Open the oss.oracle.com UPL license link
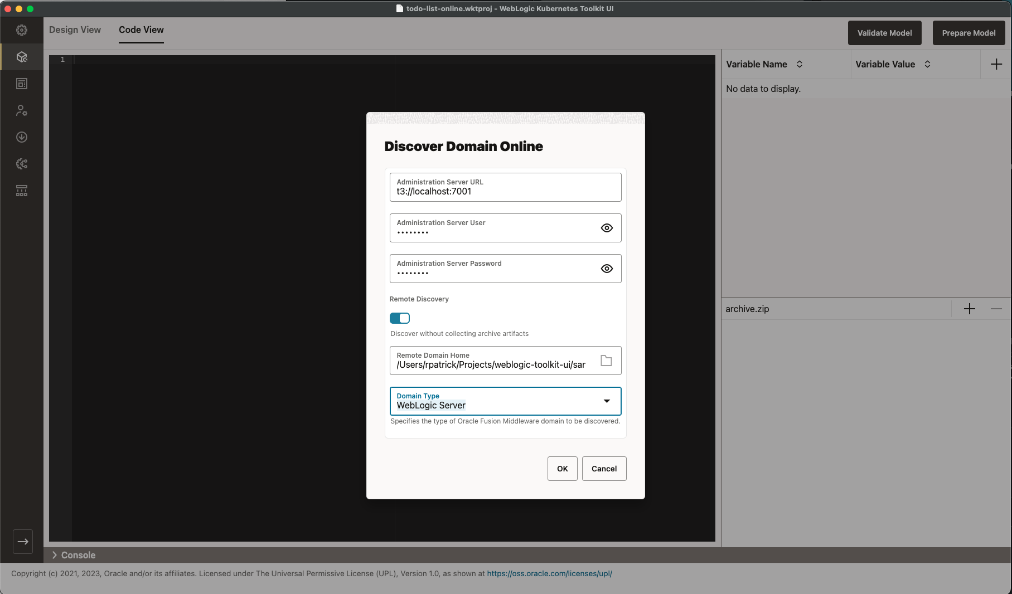1012x594 pixels. pyautogui.click(x=549, y=573)
